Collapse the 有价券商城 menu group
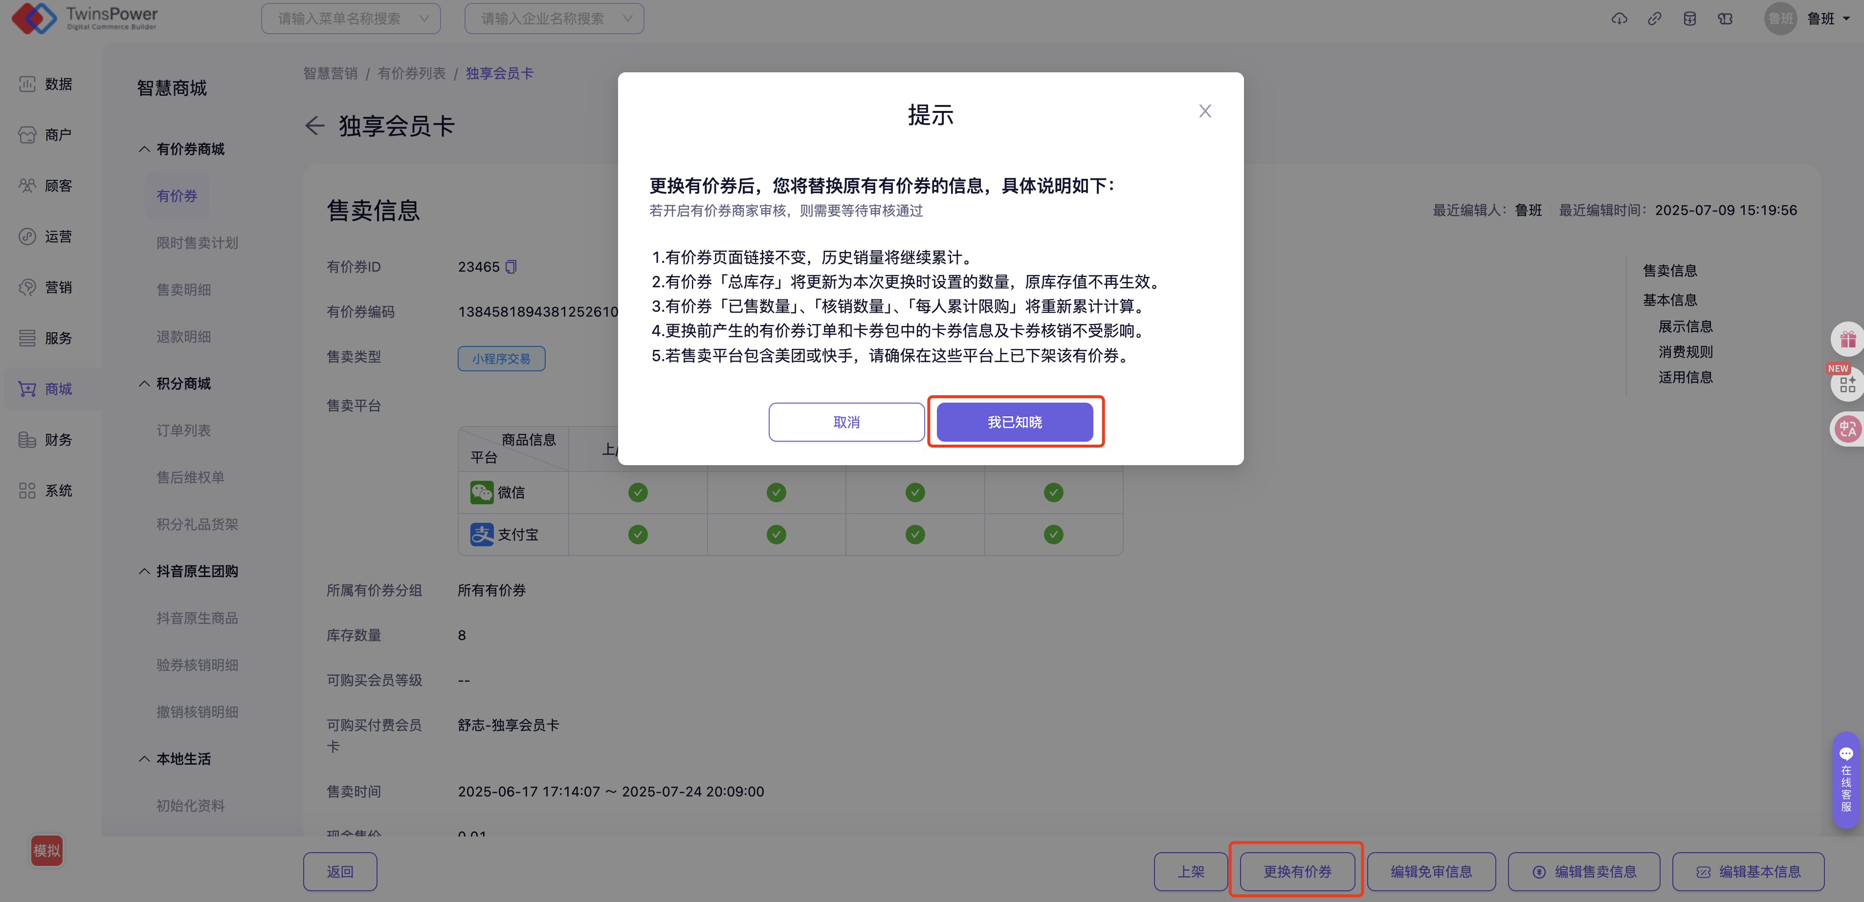1864x902 pixels. point(145,149)
